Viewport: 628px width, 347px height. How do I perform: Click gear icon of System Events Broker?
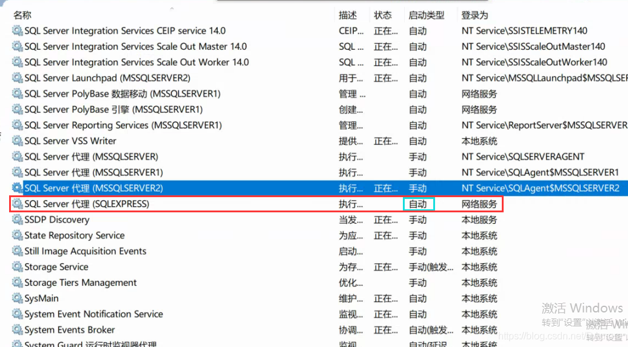tap(17, 330)
